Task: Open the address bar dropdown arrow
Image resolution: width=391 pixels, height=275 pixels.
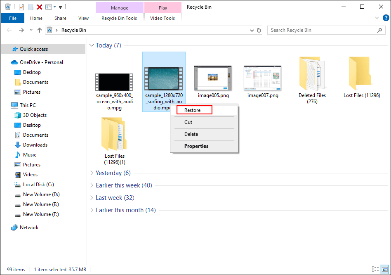Action: (x=252, y=30)
